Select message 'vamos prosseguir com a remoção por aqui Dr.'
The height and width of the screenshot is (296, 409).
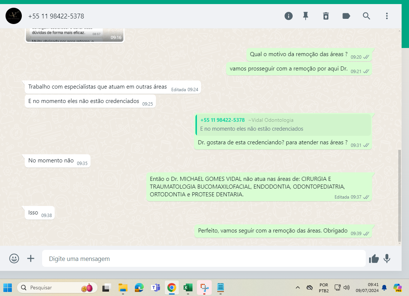(299, 69)
